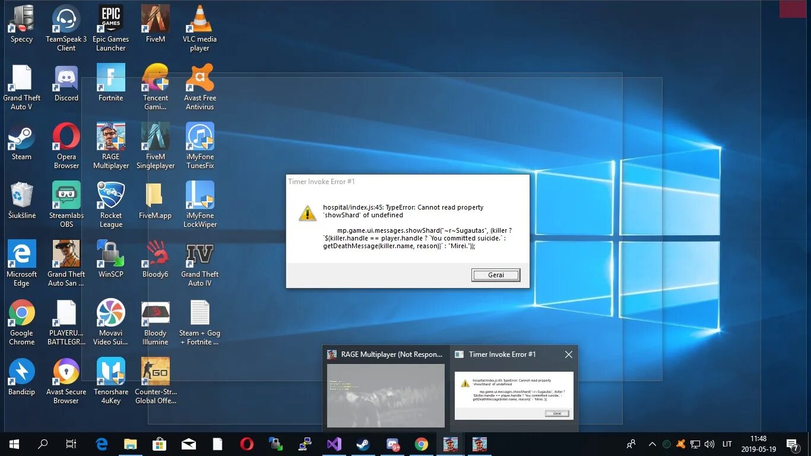811x456 pixels.
Task: Select Tenorshare 4uKey desktop icon
Action: tap(111, 381)
